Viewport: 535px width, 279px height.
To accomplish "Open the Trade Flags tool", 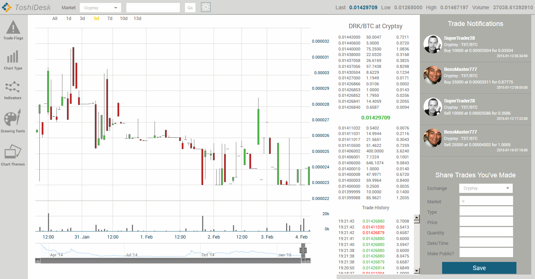I will pos(13,30).
